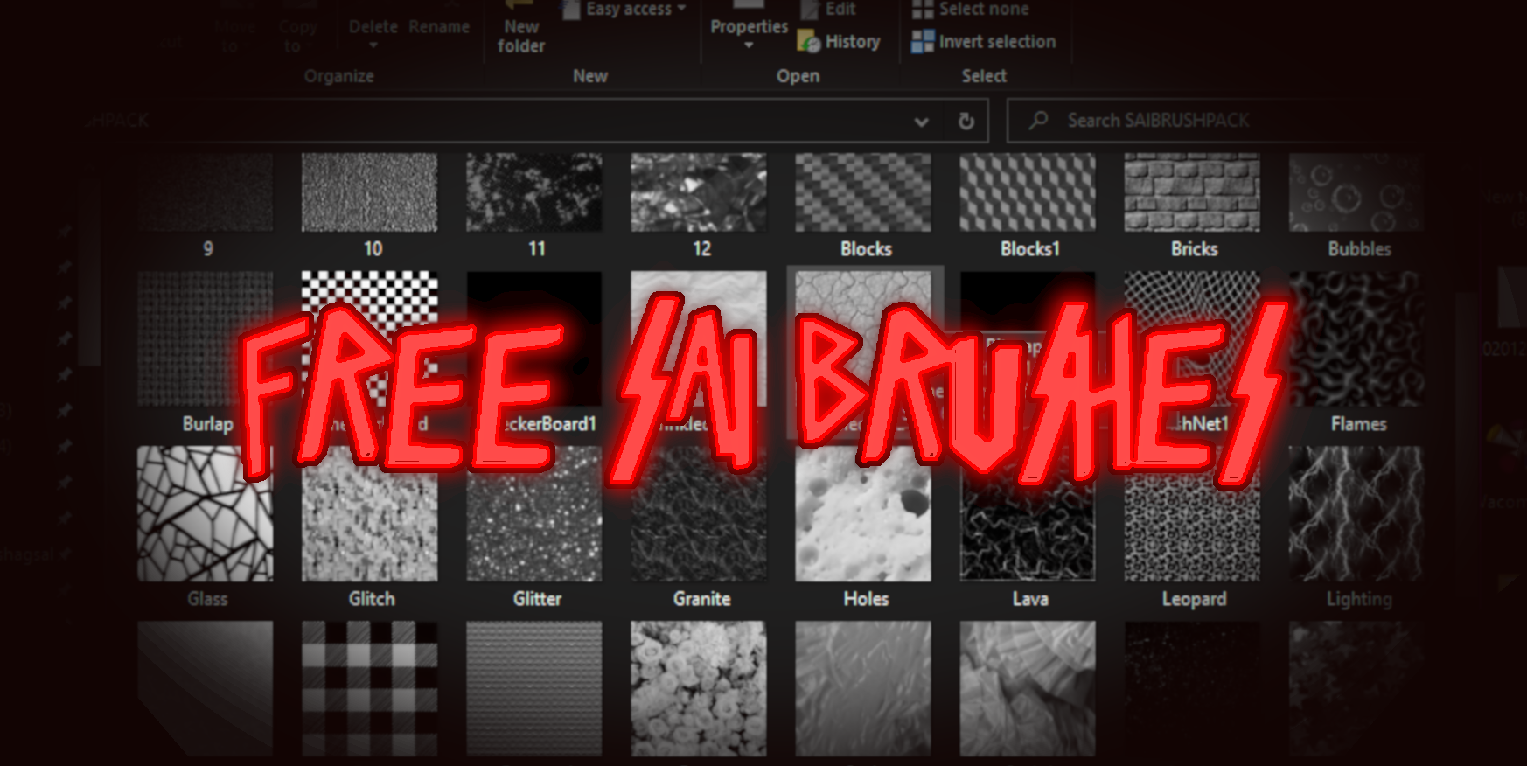Image resolution: width=1527 pixels, height=766 pixels.
Task: Click the Bubbles file name label
Action: [1359, 249]
